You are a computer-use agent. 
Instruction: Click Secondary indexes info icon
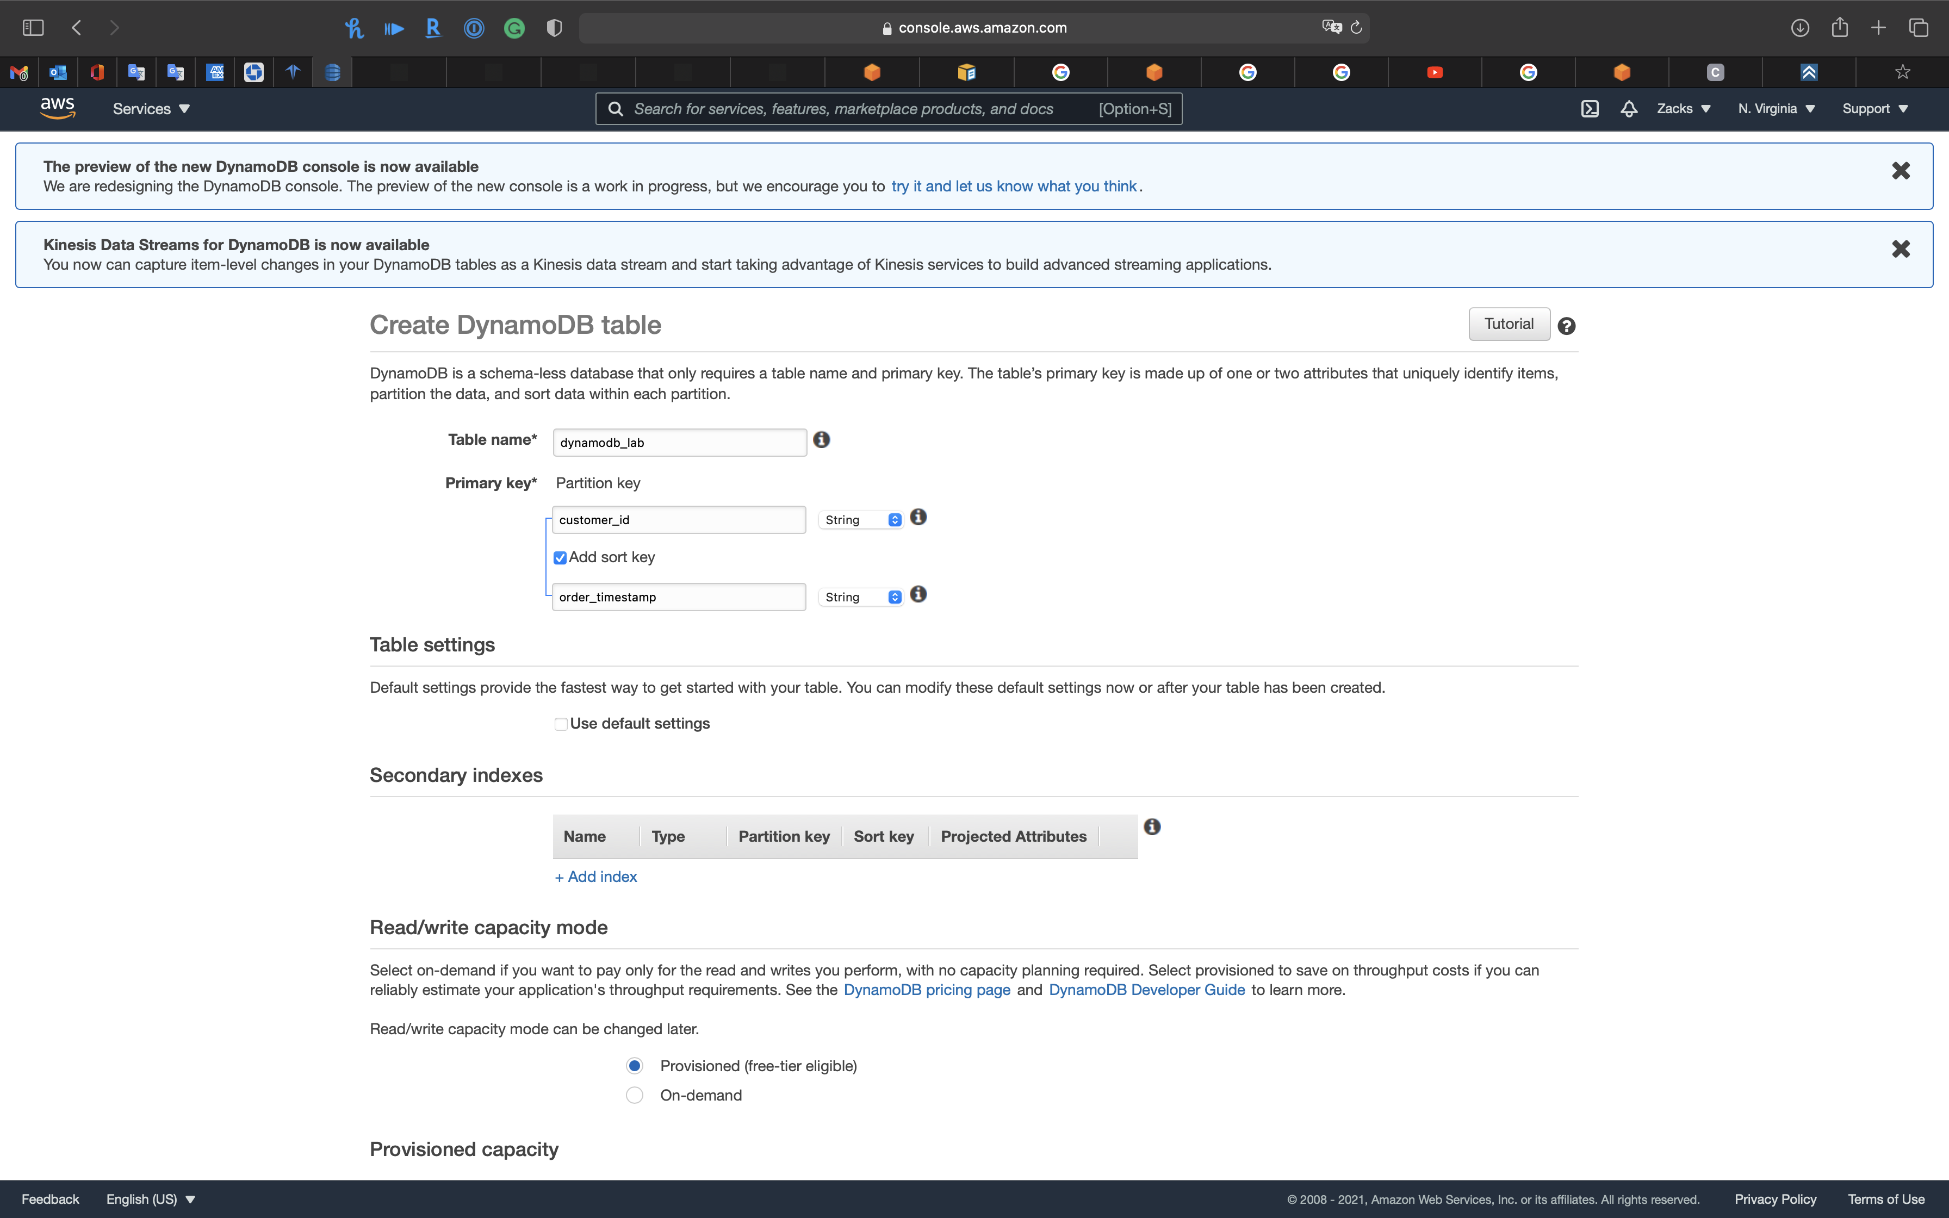[1152, 827]
